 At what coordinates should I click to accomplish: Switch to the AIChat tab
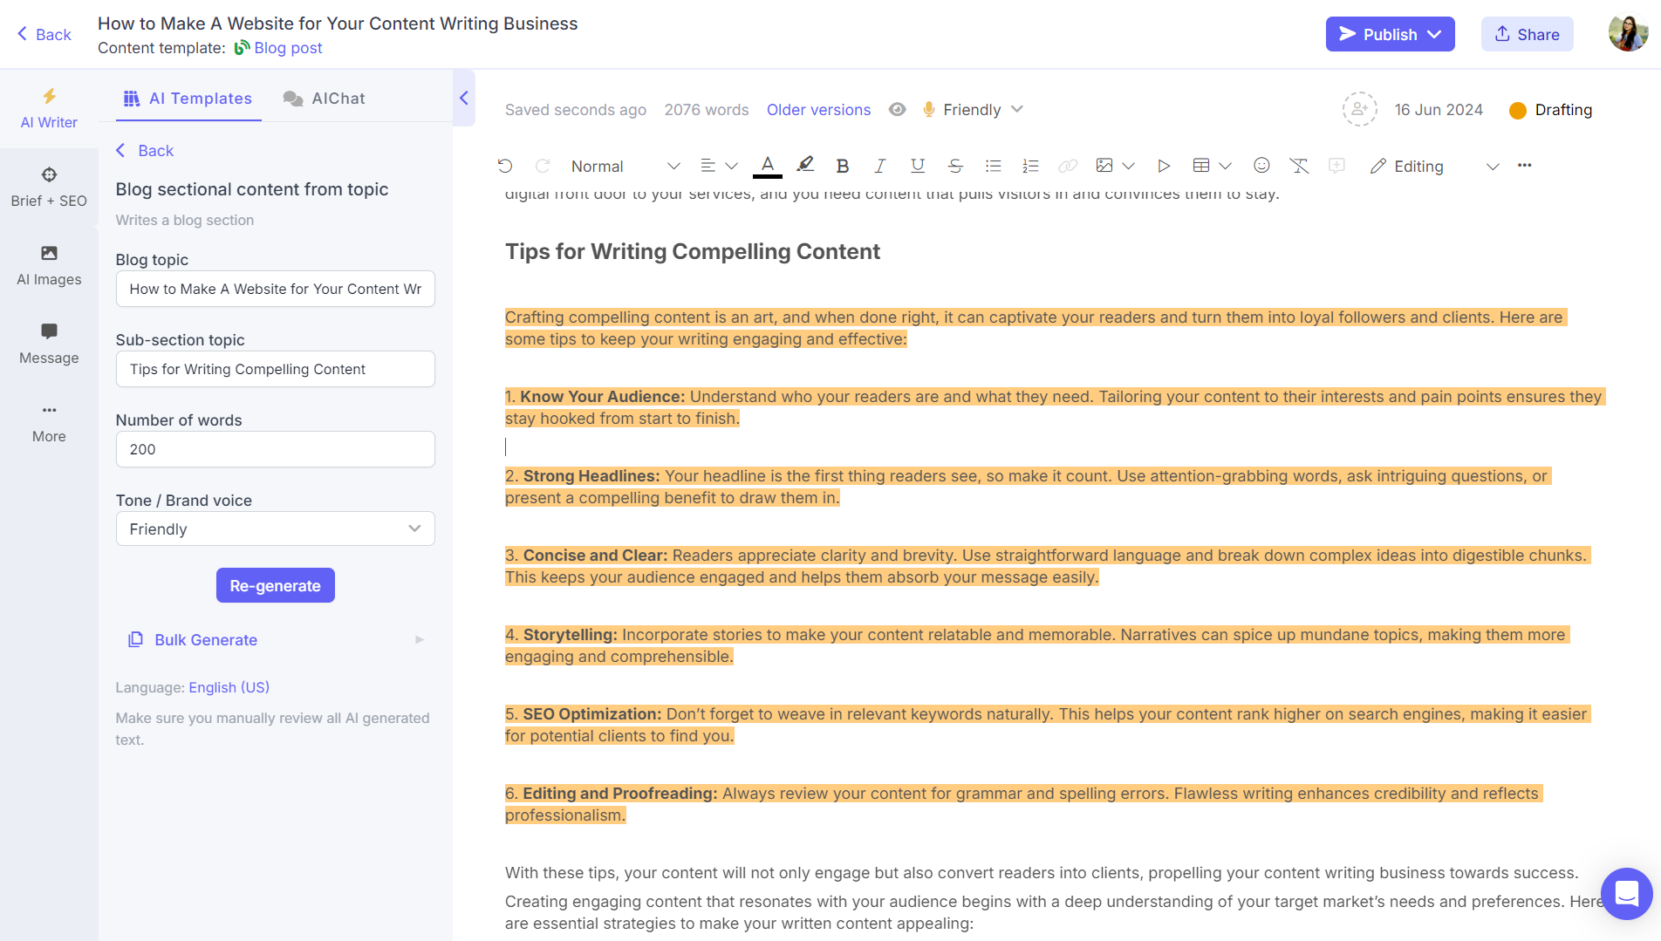pos(324,98)
